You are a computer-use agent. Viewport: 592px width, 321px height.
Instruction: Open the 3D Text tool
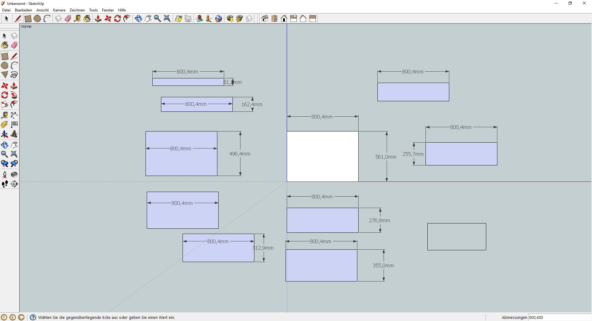coord(14,134)
